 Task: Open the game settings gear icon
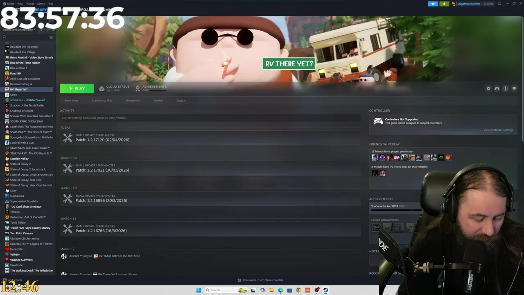coord(488,88)
